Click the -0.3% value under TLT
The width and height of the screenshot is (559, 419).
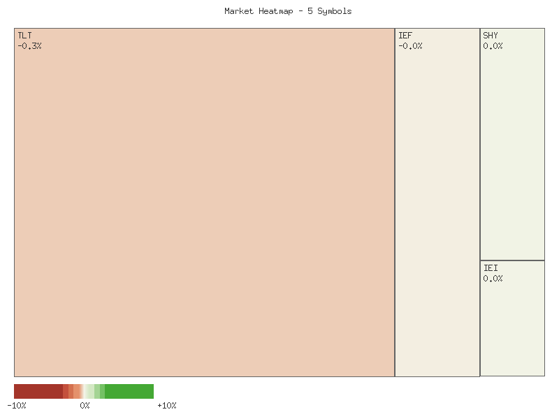[29, 45]
